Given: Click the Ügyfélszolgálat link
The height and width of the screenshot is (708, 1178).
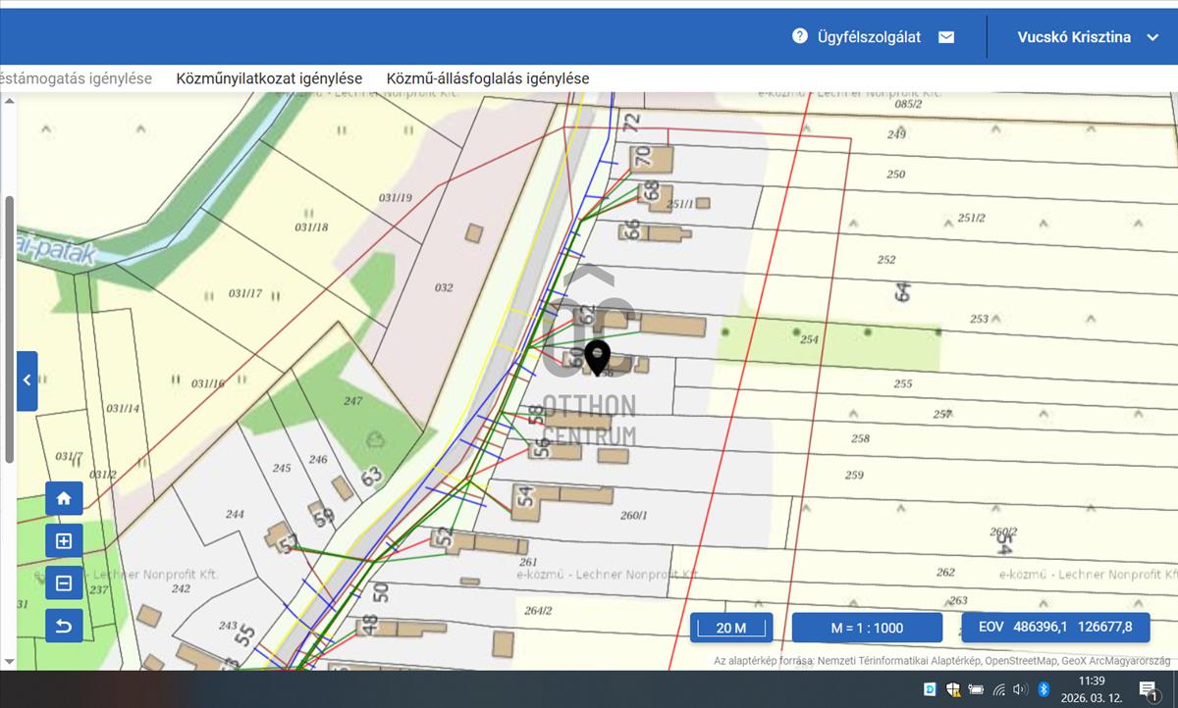Looking at the screenshot, I should [869, 37].
